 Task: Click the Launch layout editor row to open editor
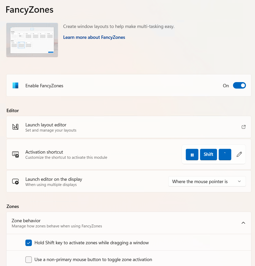coord(104,127)
